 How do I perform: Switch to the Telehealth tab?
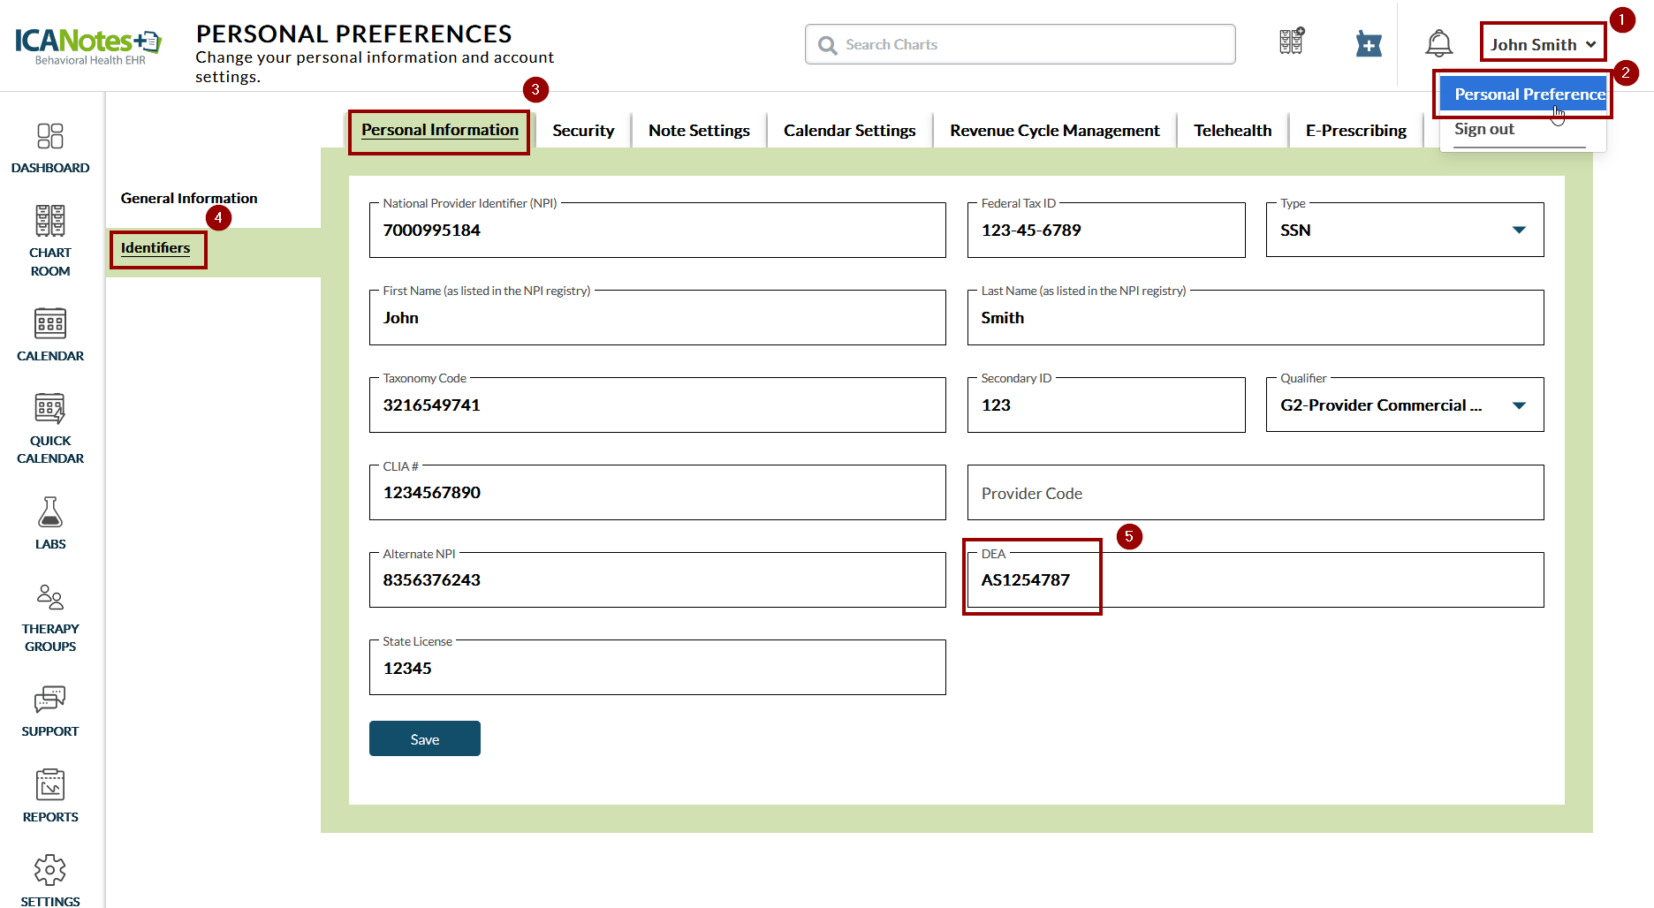pyautogui.click(x=1232, y=131)
